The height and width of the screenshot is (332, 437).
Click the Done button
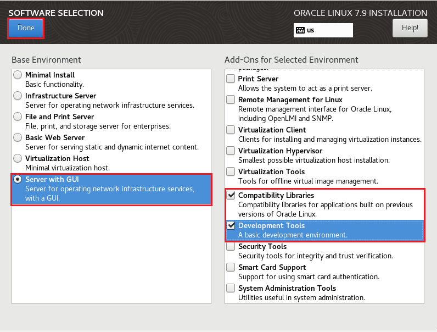26,28
